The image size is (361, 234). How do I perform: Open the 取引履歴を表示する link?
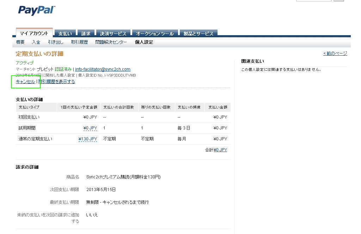click(x=57, y=82)
